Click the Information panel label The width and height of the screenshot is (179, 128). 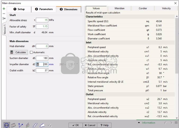pos(148,123)
